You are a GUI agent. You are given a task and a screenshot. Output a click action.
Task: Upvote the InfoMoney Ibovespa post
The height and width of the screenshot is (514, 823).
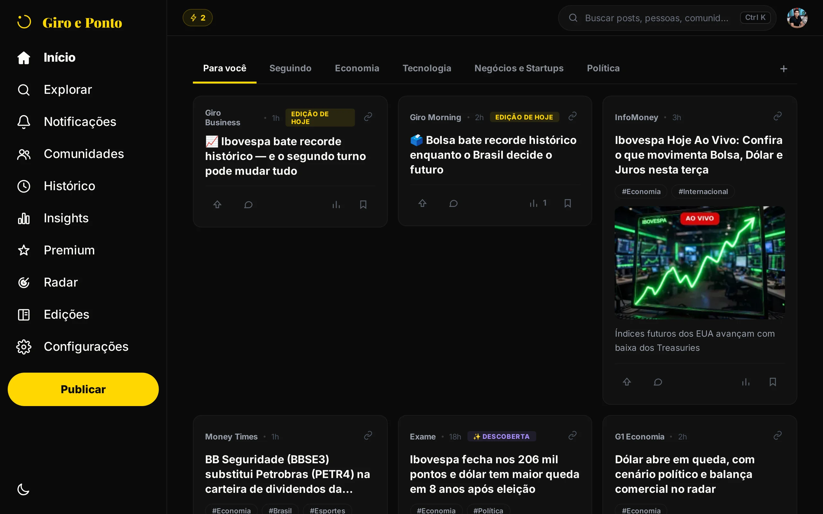click(x=627, y=382)
